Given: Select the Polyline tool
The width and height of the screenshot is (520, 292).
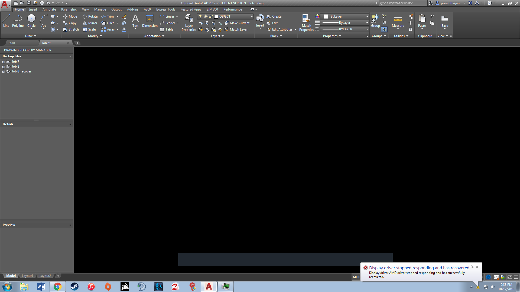Looking at the screenshot, I should coord(18,21).
